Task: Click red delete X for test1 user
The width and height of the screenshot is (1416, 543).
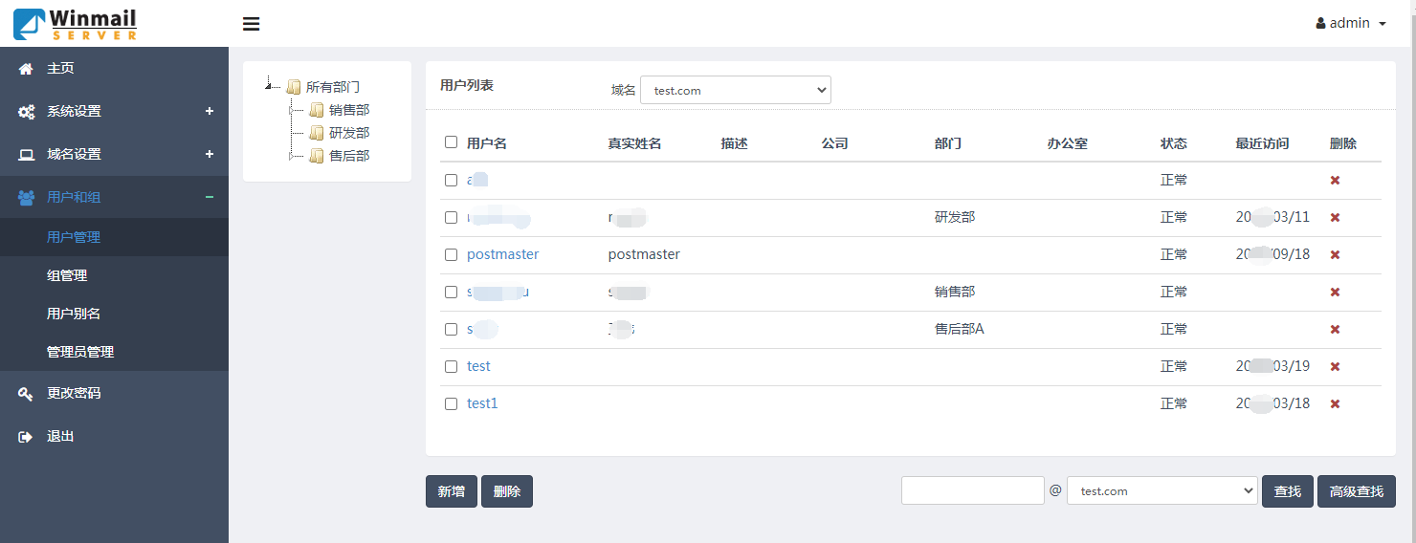Action: pyautogui.click(x=1335, y=404)
